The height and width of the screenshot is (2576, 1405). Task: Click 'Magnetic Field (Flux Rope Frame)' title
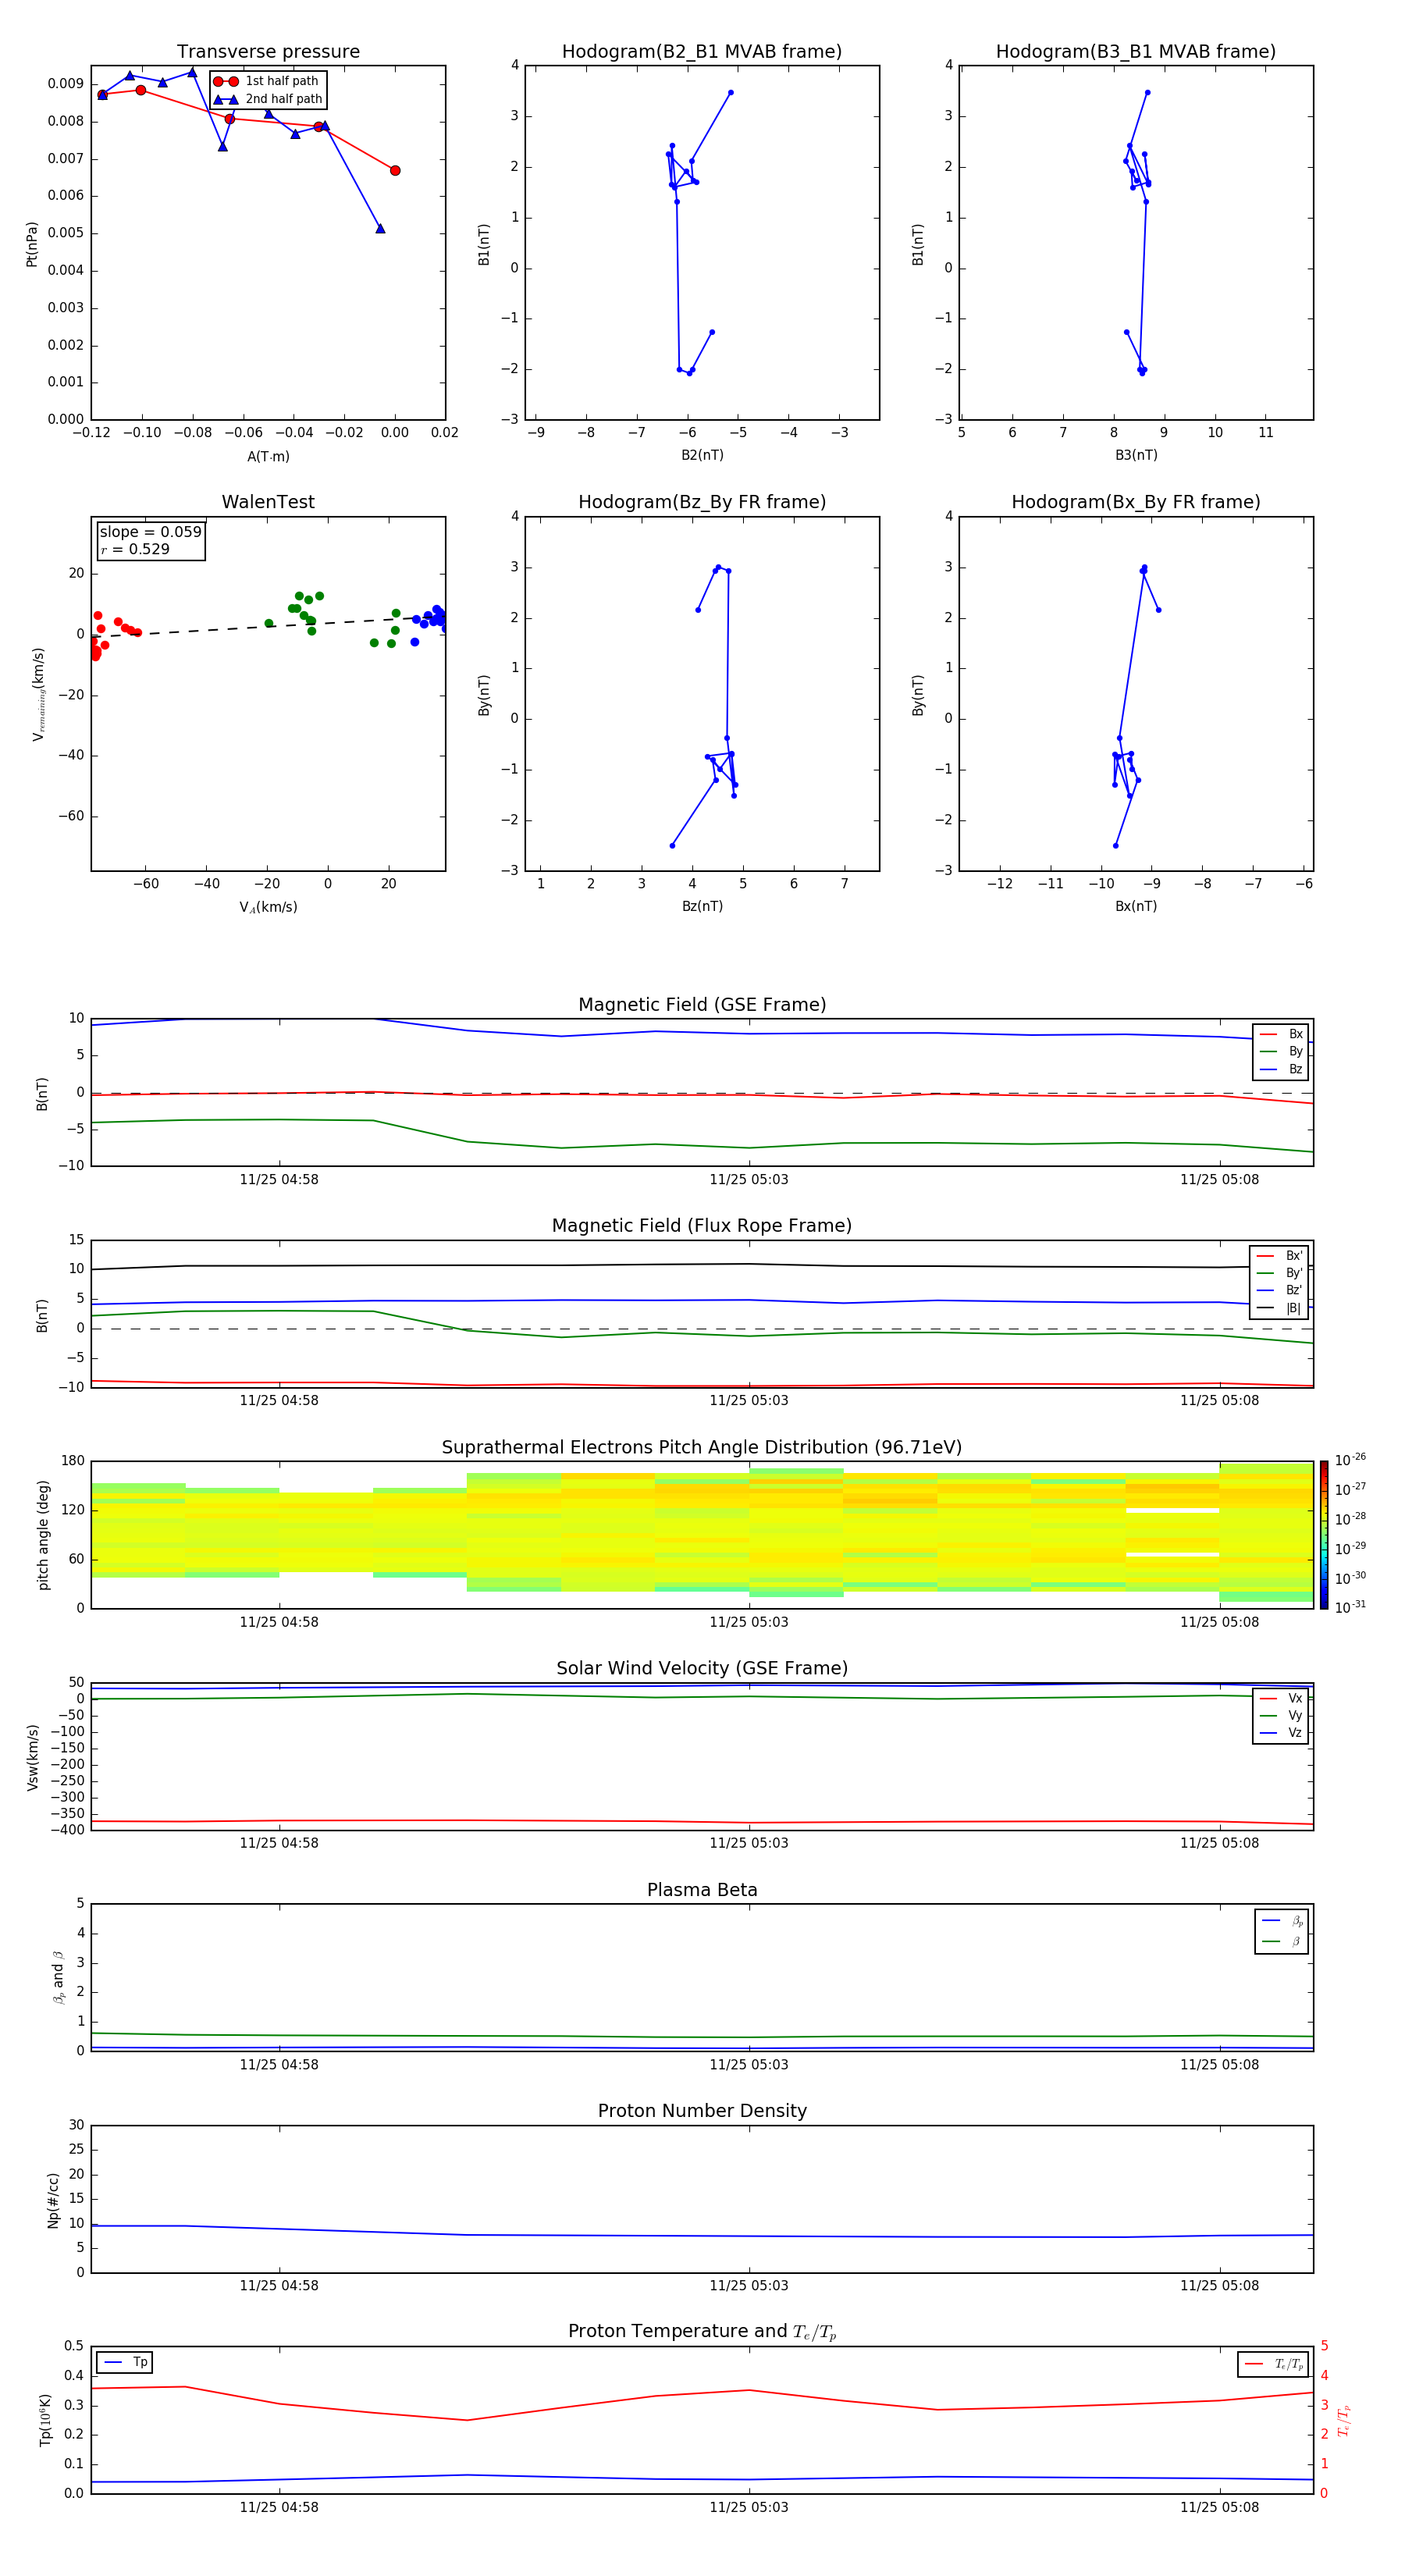tap(702, 1226)
